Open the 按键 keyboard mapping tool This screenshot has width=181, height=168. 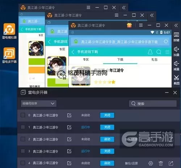tap(176, 37)
